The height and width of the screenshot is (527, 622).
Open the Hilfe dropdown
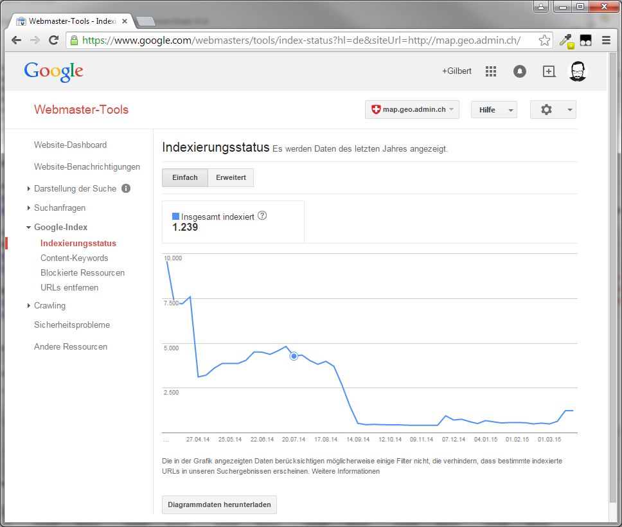click(x=494, y=109)
